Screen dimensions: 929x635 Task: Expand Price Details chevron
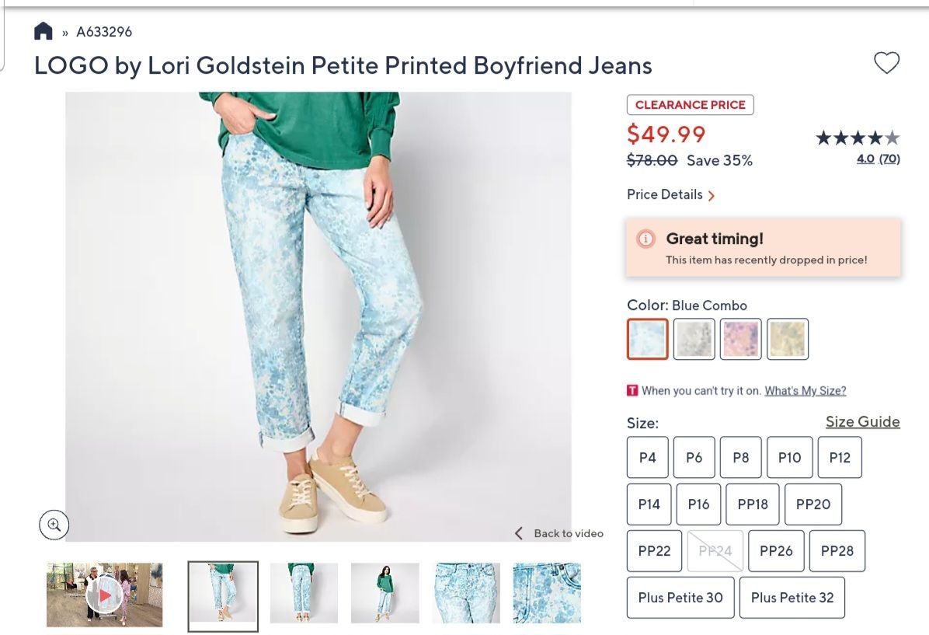click(x=712, y=195)
